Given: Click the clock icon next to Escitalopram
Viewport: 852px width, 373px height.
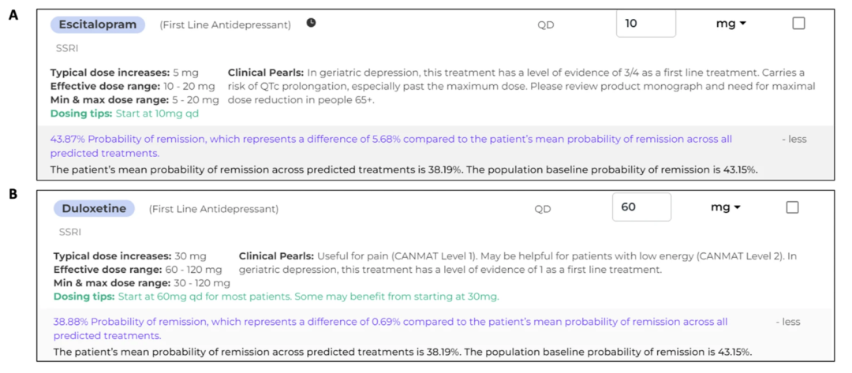Looking at the screenshot, I should (311, 23).
